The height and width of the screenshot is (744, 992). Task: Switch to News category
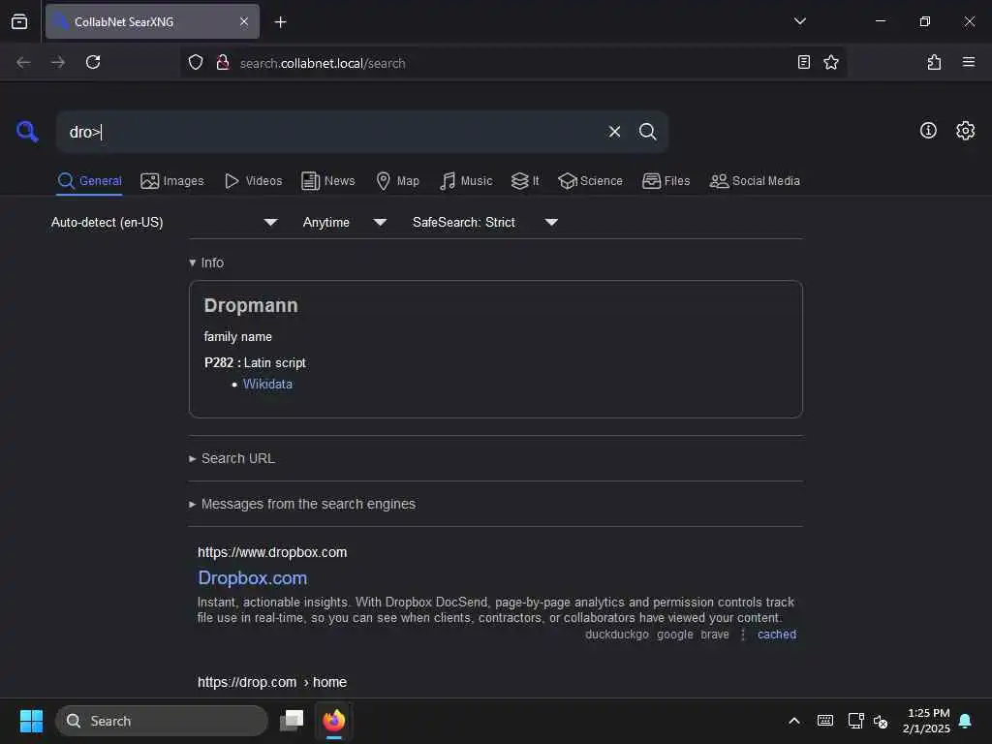tap(328, 181)
